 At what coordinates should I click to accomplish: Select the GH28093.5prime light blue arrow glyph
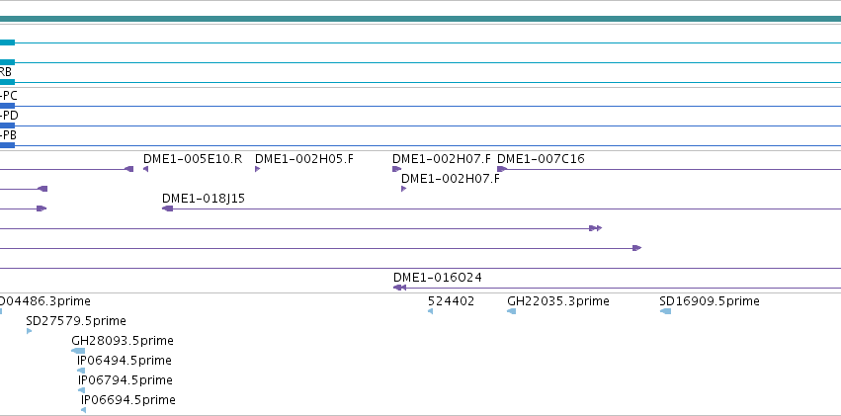tap(78, 351)
